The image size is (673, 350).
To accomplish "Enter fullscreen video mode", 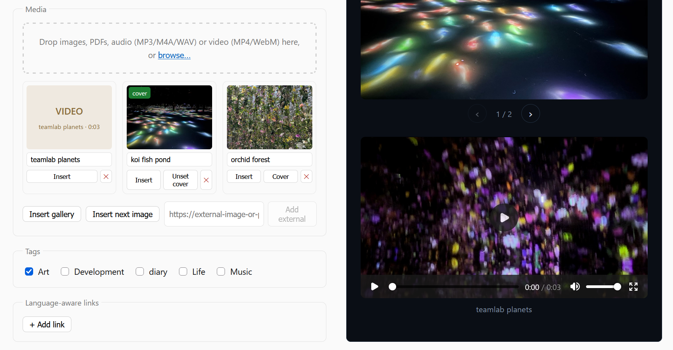I will pos(633,287).
